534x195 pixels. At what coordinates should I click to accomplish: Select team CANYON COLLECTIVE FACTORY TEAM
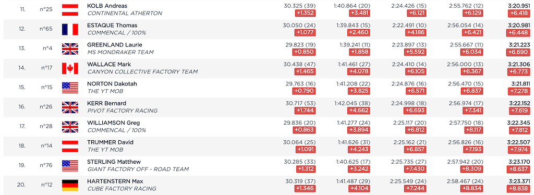[142, 72]
